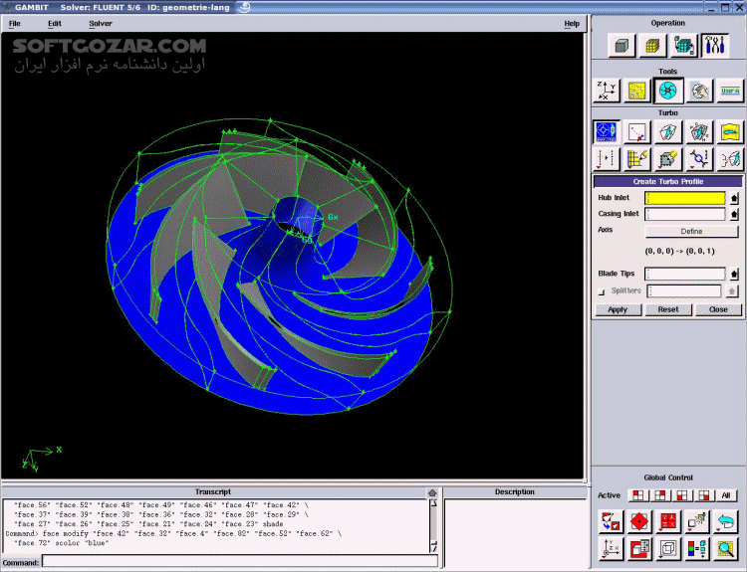Activate the upper-left quadrant view toggle

pyautogui.click(x=636, y=495)
